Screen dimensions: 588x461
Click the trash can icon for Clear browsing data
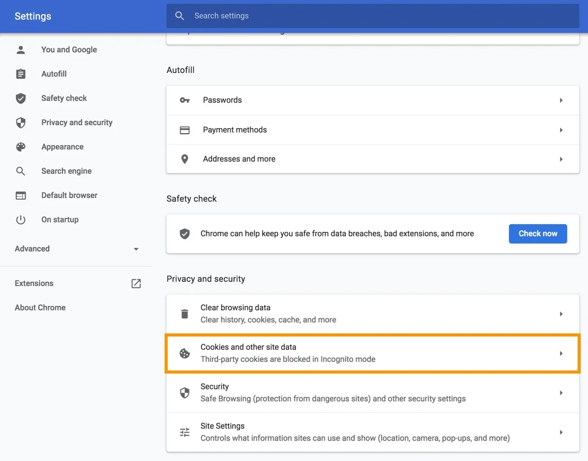[x=185, y=314]
